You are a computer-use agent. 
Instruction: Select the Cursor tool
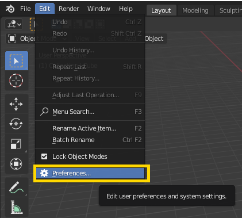(16, 81)
